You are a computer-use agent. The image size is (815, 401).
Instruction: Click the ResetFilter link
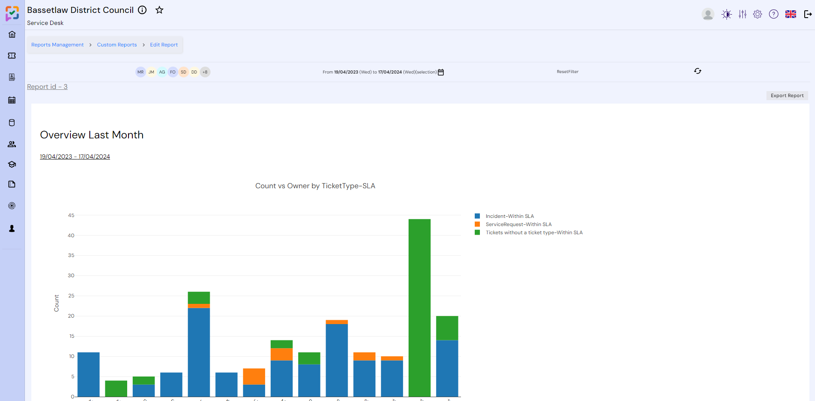point(568,72)
